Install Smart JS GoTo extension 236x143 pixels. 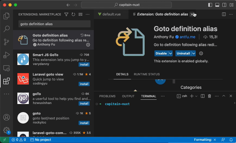coord(84,64)
